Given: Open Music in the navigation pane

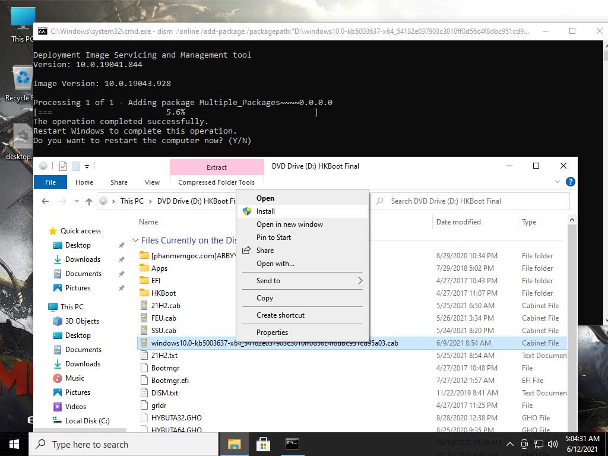Looking at the screenshot, I should click(75, 378).
